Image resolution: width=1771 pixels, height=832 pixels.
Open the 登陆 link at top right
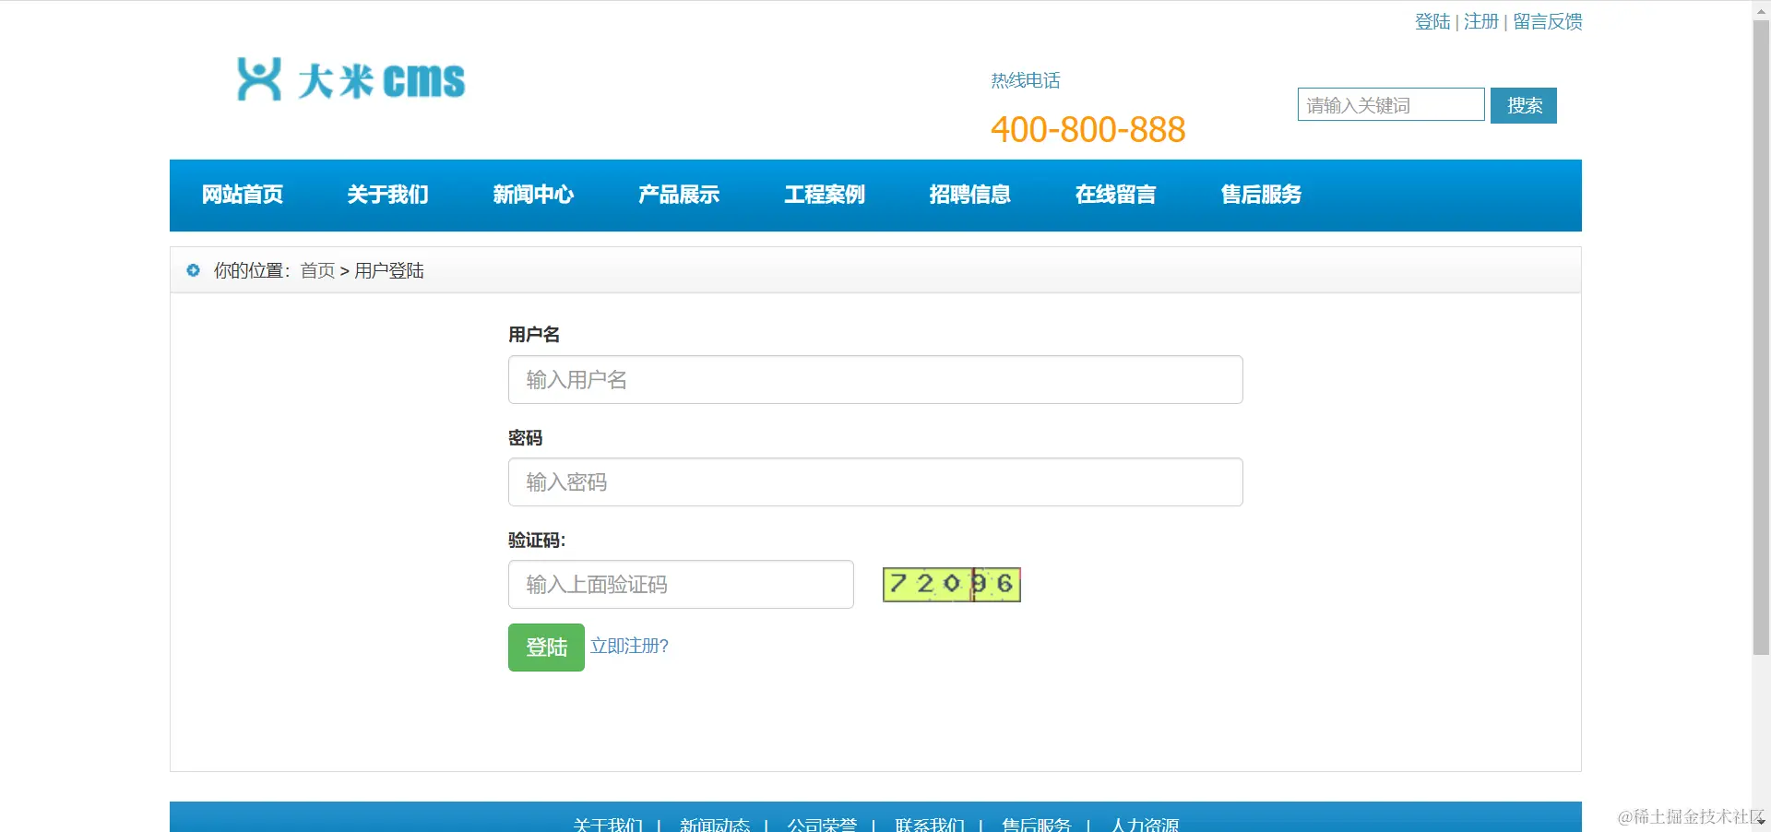[1432, 21]
